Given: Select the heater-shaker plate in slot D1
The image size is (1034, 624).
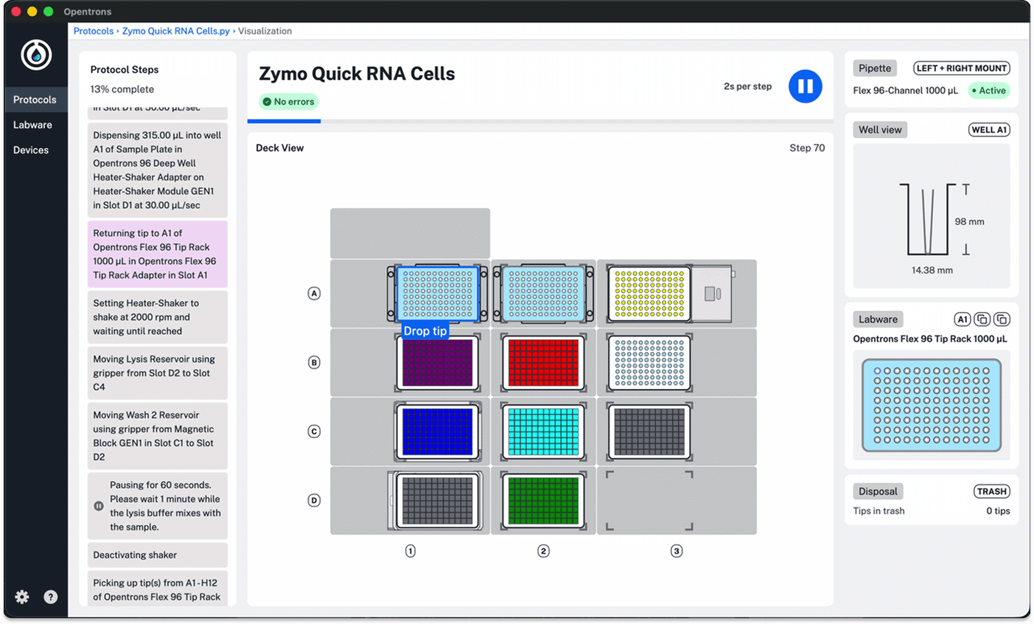Looking at the screenshot, I should (x=437, y=501).
